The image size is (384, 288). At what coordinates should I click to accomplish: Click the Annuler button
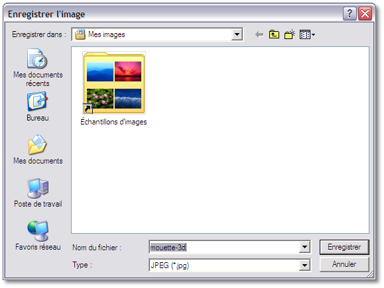pyautogui.click(x=344, y=264)
